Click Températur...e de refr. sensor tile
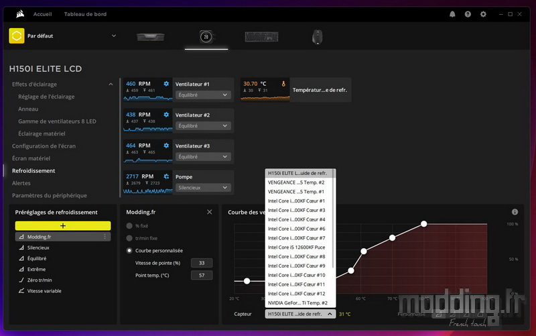 (295, 90)
